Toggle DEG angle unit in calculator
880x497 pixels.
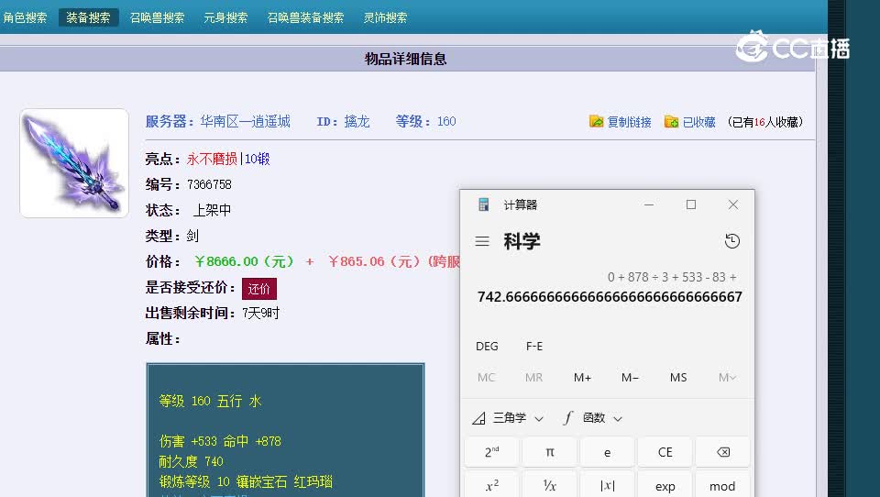tap(487, 346)
